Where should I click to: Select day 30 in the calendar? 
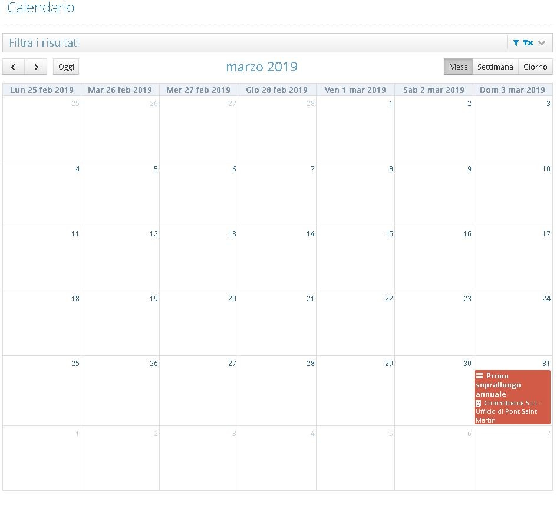point(467,364)
